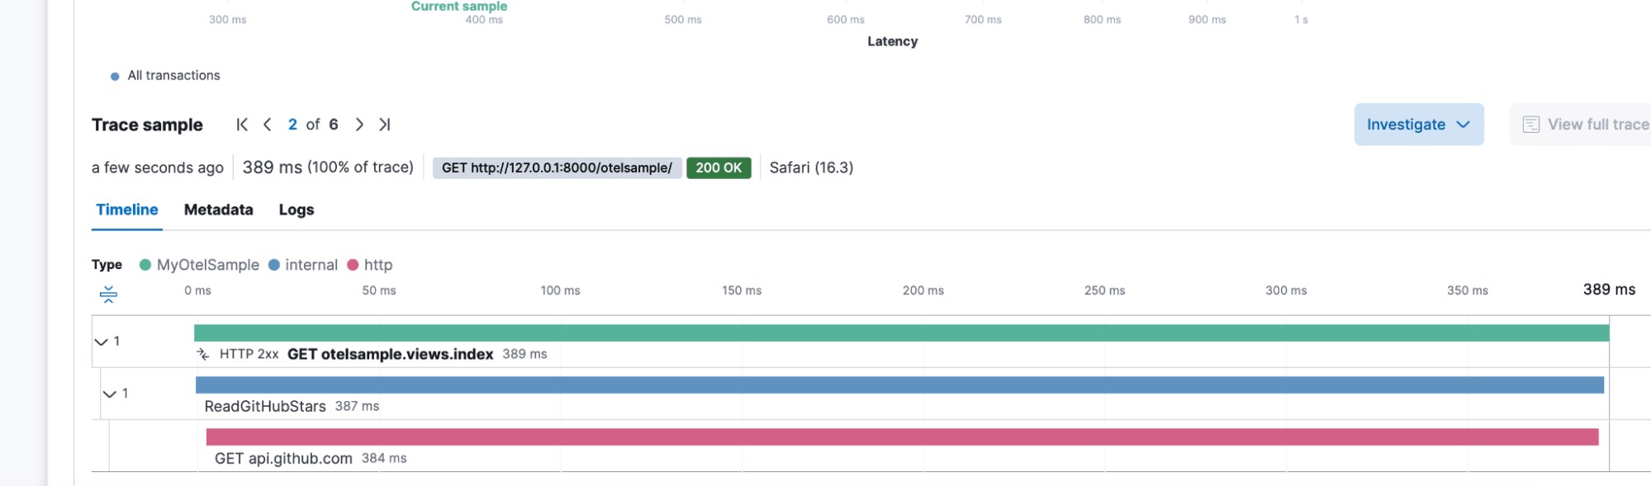Click the ReadGitHubStars span name
This screenshot has width=1651, height=486.
coord(265,406)
